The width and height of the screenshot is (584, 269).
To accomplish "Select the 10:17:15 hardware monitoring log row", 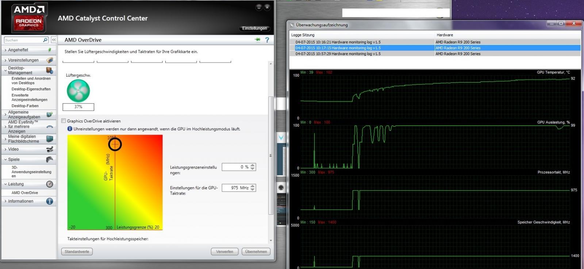I will [x=435, y=48].
